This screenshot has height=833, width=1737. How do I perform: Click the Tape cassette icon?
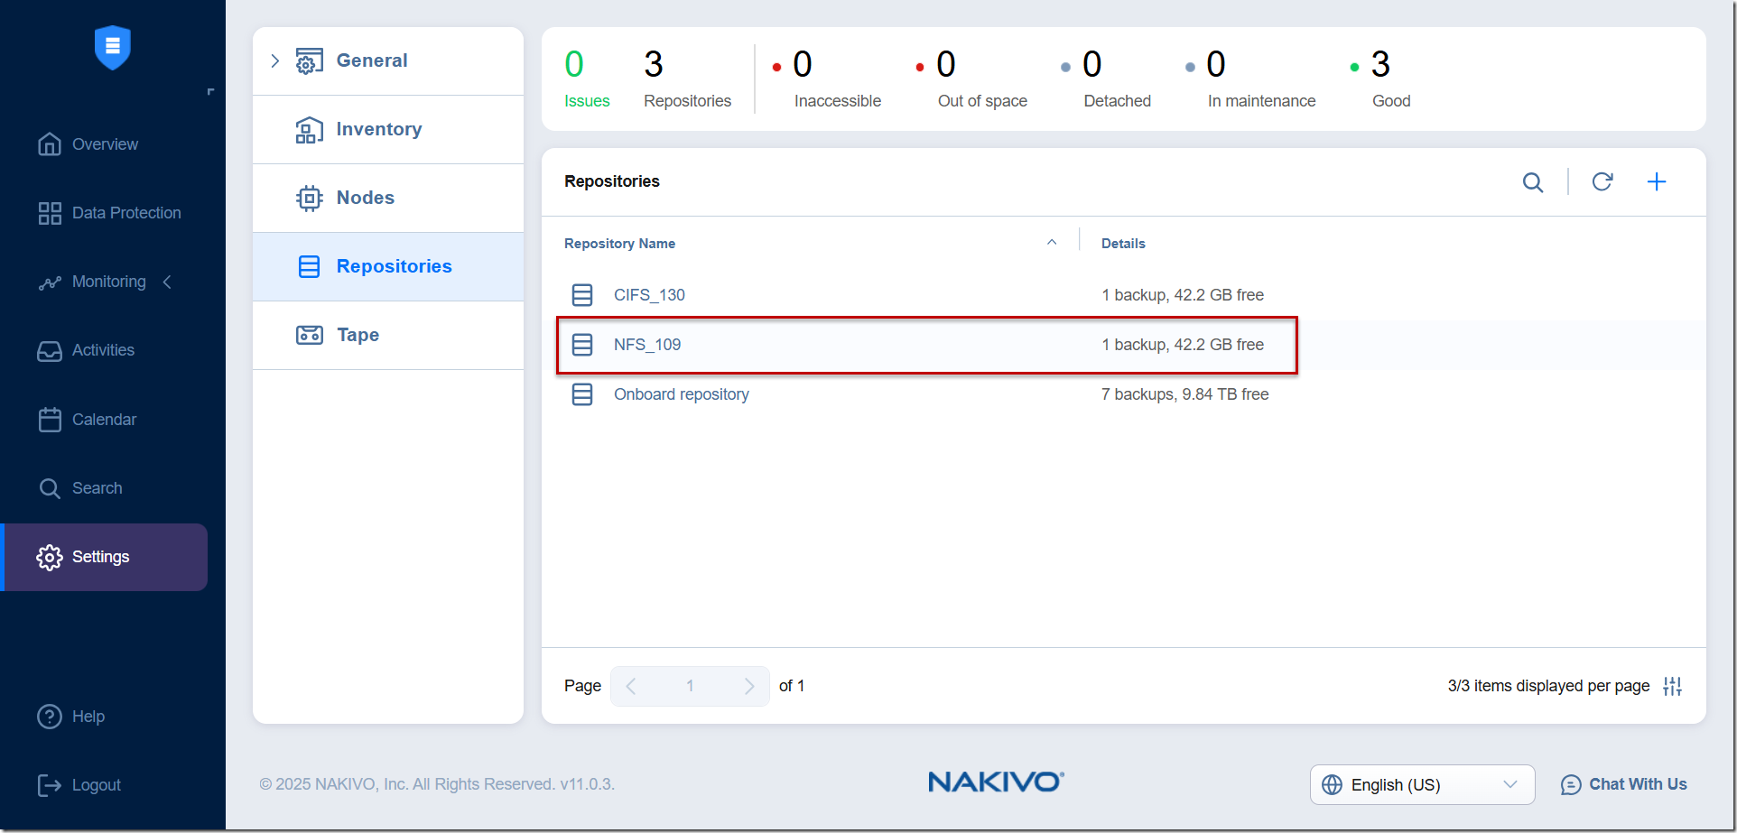point(309,335)
